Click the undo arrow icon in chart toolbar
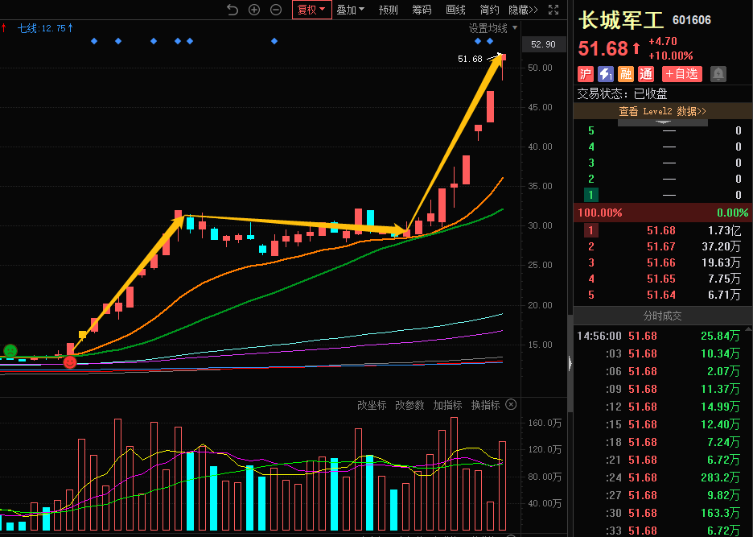The height and width of the screenshot is (537, 753). pos(232,10)
